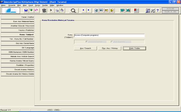The width and height of the screenshot is (181, 112).
Task: Select the Dil / Language tab
Action: point(18,47)
